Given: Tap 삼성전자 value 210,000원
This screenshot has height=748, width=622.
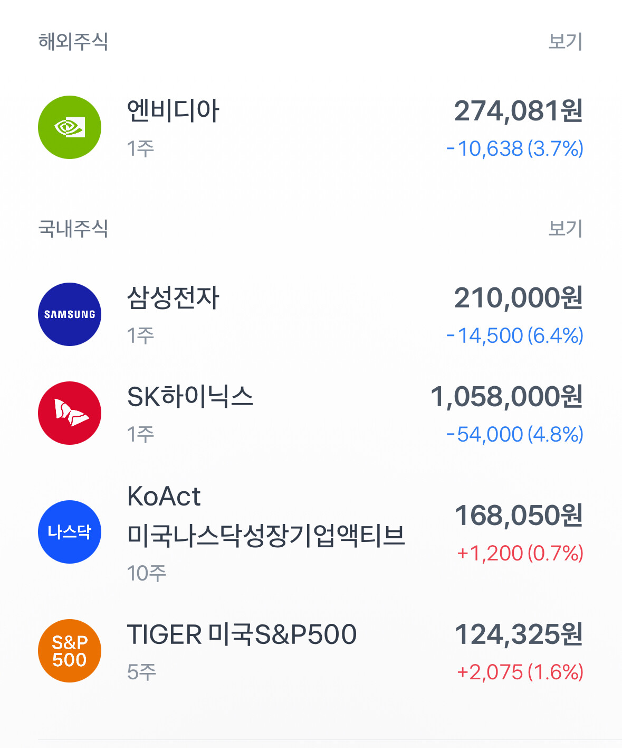Looking at the screenshot, I should [x=518, y=298].
